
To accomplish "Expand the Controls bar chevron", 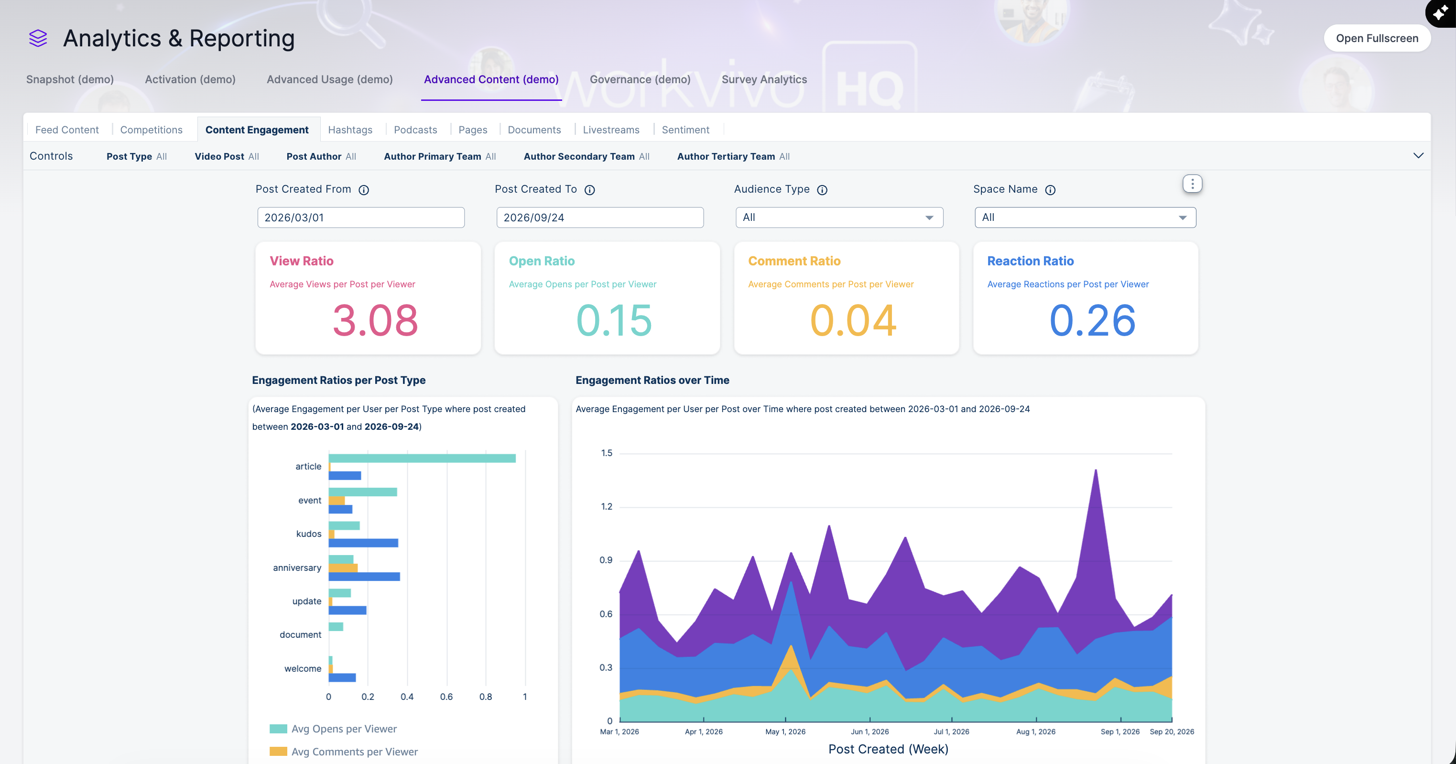I will (x=1418, y=155).
